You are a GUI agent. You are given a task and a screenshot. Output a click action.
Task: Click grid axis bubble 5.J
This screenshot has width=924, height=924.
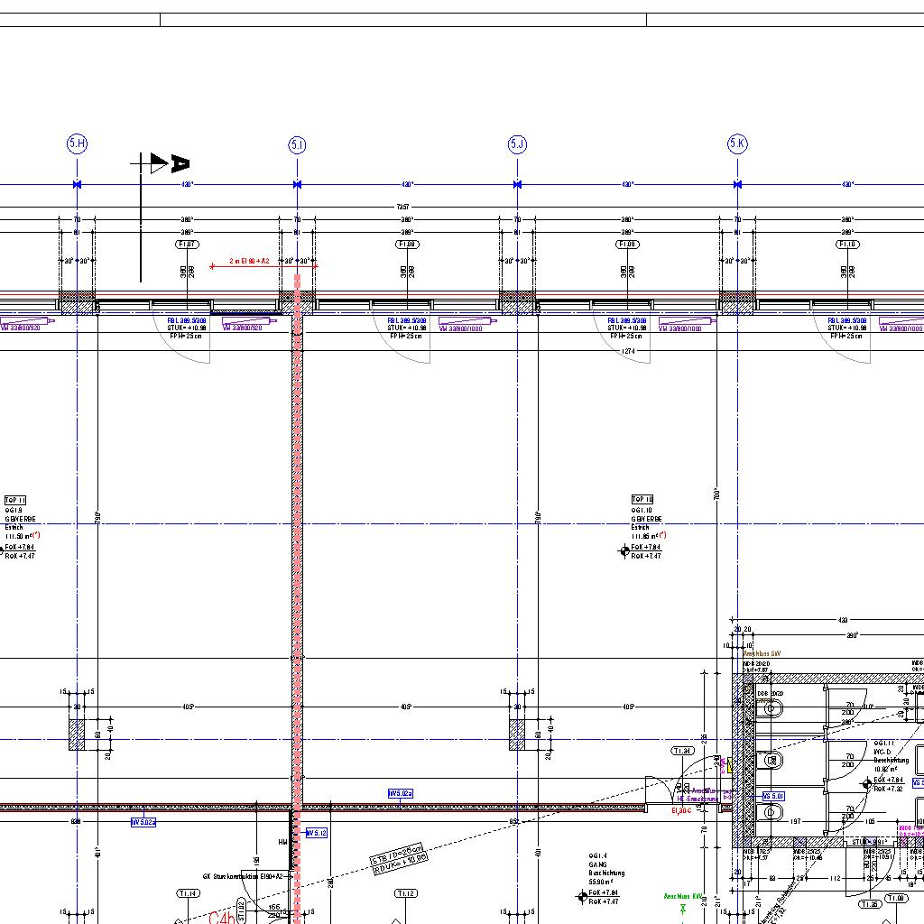pyautogui.click(x=517, y=143)
